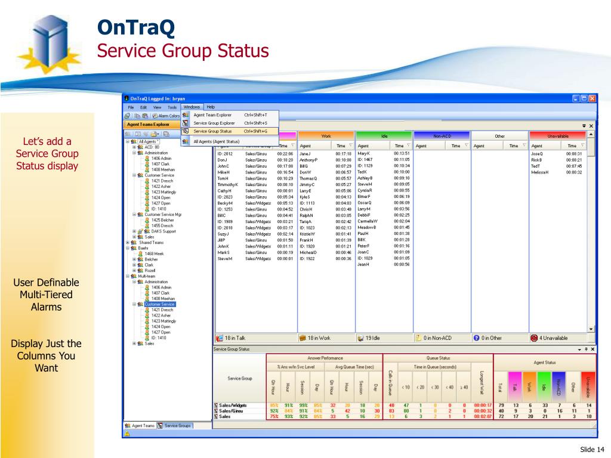This screenshot has height=458, width=611.
Task: Switch to the Service Groups tab
Action: [x=175, y=426]
